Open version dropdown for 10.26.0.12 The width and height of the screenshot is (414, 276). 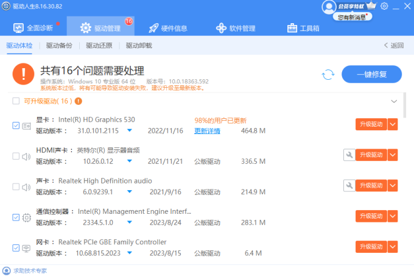[129, 161]
